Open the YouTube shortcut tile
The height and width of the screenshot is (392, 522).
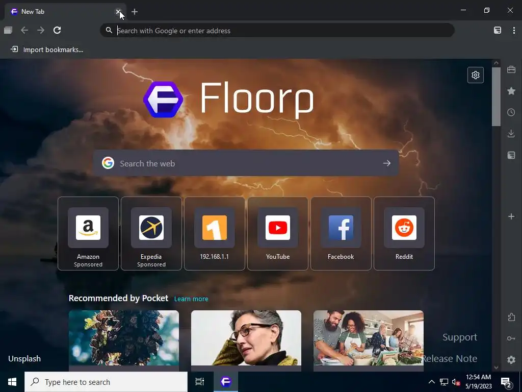(278, 233)
